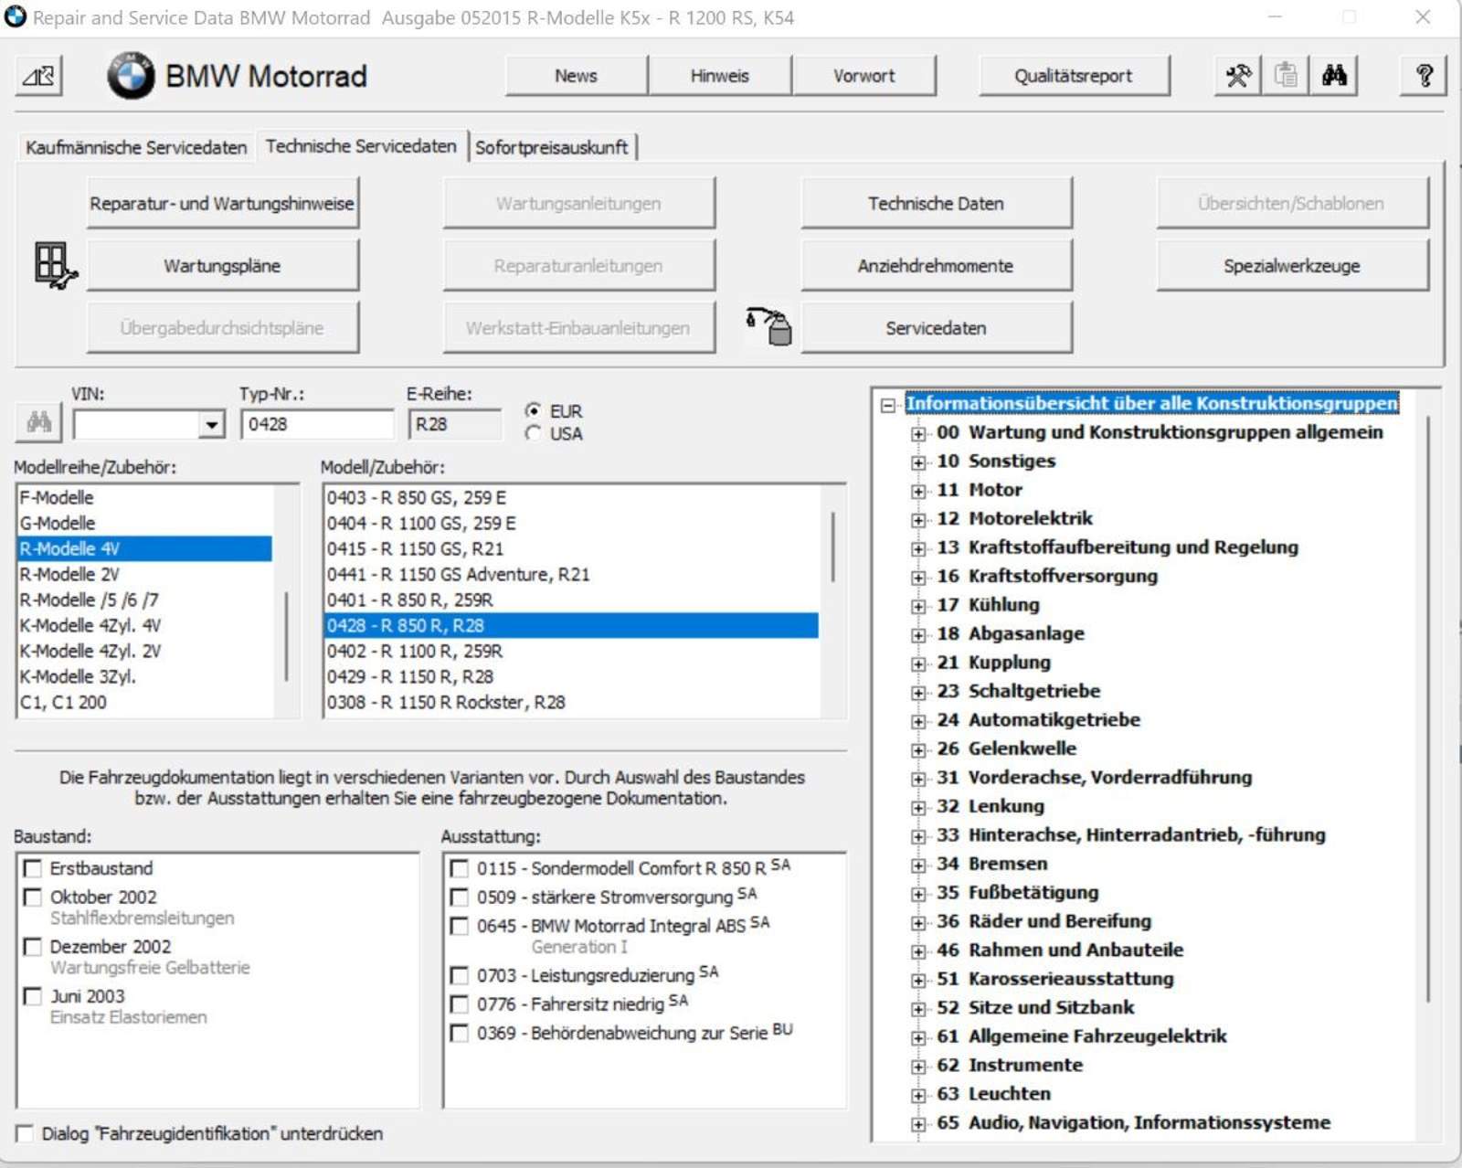1462x1168 pixels.
Task: Expand 61 Allgemeine Fahrzeugelektrik node
Action: click(x=918, y=1037)
